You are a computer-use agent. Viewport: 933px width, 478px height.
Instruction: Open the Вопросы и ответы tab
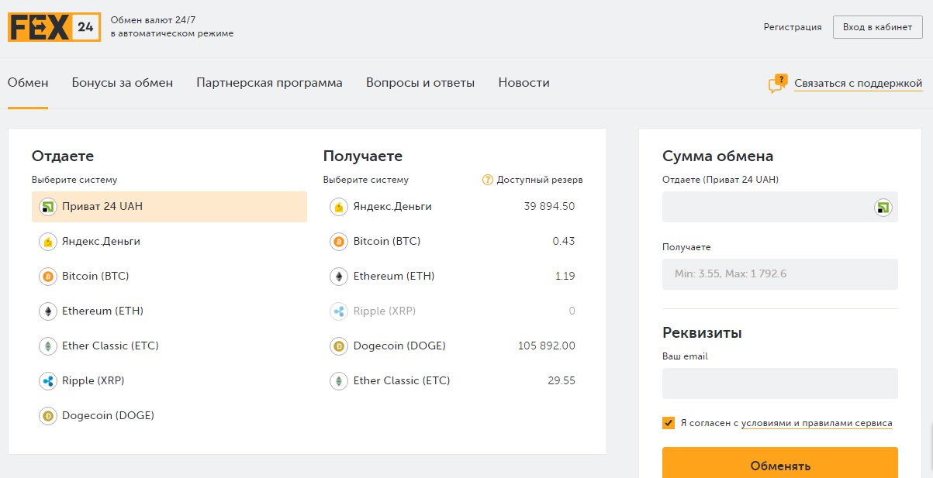click(x=420, y=83)
